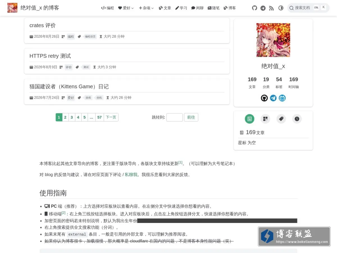This screenshot has width=337, height=253.
Task: Click the 大约 28 分钟 reading time
Action: [112, 37]
